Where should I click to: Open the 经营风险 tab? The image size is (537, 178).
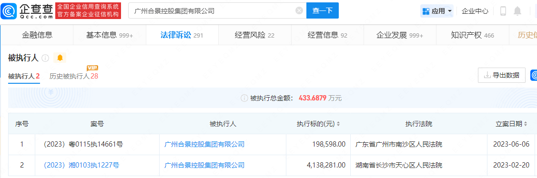click(x=254, y=35)
